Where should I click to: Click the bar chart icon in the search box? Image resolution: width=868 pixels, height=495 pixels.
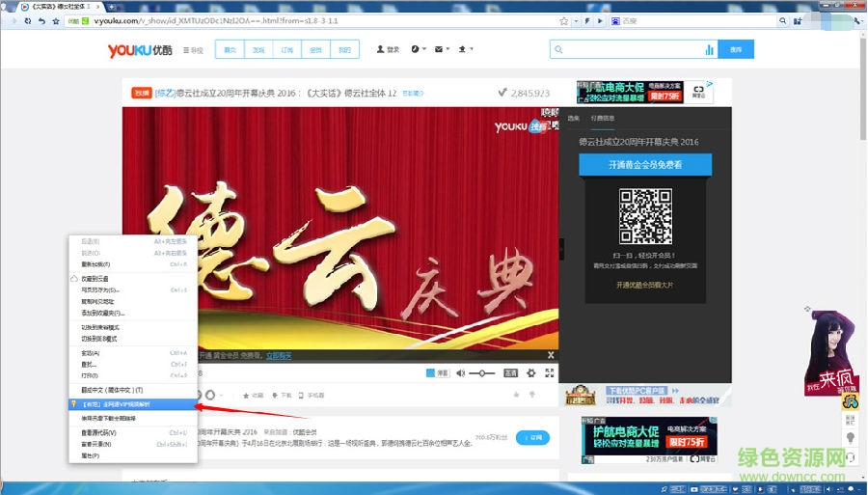(x=710, y=50)
